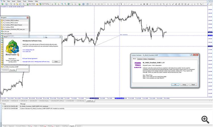Toggle chart shift icon
Viewport: 213px width, 127px height.
pyautogui.click(x=76, y=4)
